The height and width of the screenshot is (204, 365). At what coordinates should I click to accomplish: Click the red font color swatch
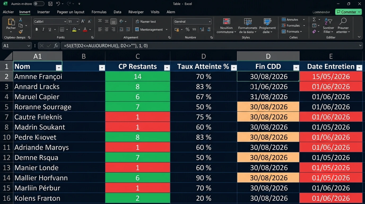point(85,29)
